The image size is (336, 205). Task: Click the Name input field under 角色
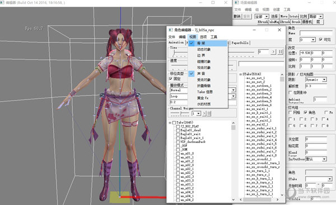point(316,33)
